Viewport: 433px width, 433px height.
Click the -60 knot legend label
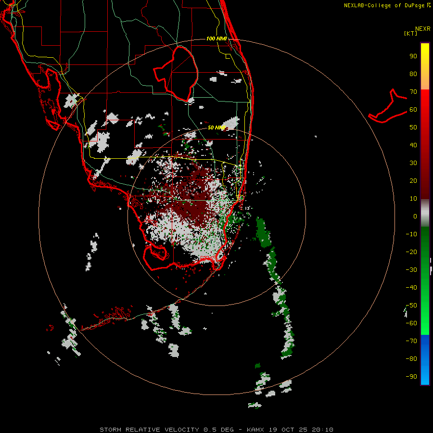pos(411,323)
